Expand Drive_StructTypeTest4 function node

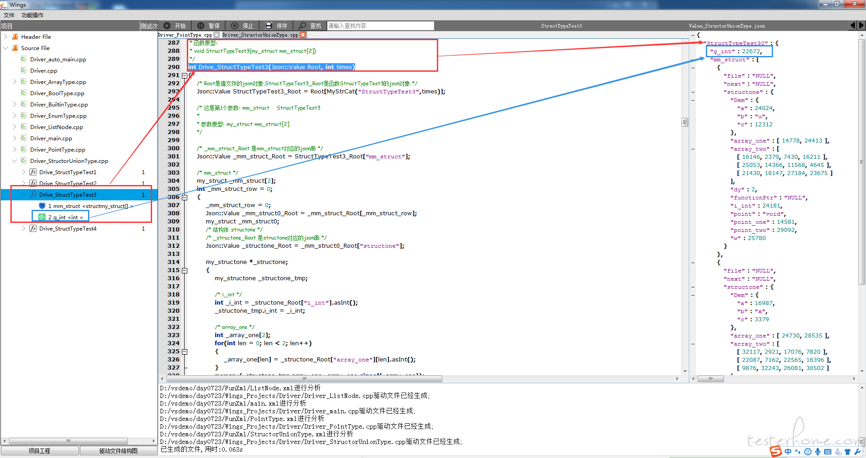(x=23, y=228)
